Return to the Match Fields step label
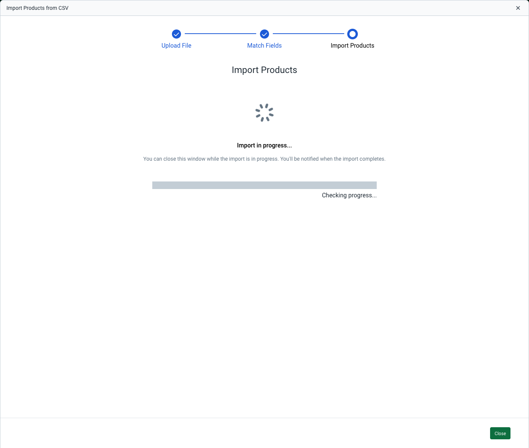This screenshot has height=448, width=529. pos(264,45)
